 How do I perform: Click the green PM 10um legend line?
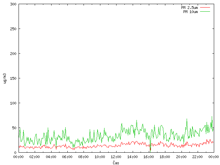[x=205, y=11]
